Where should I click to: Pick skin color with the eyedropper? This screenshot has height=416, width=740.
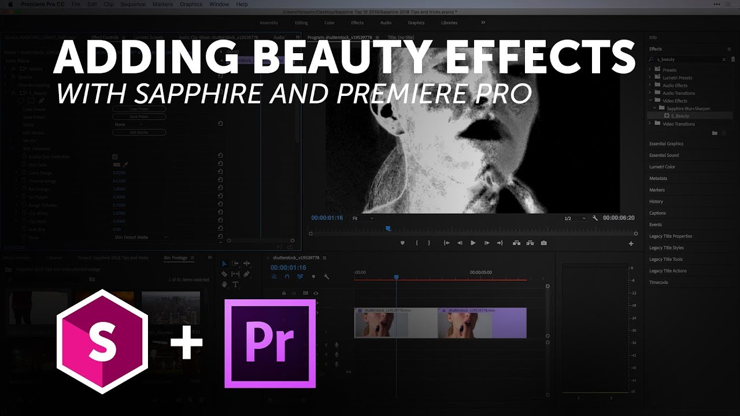click(x=125, y=165)
